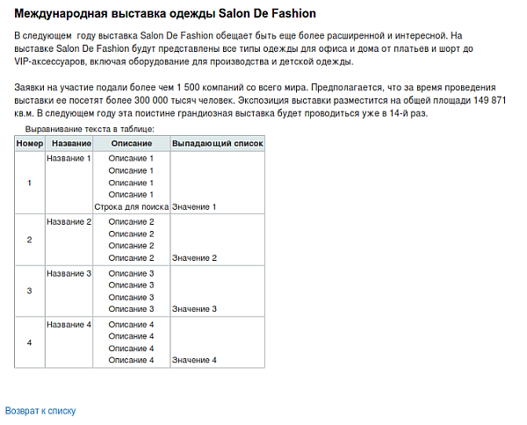
Task: Click the "Название 4" cell
Action: click(x=69, y=325)
